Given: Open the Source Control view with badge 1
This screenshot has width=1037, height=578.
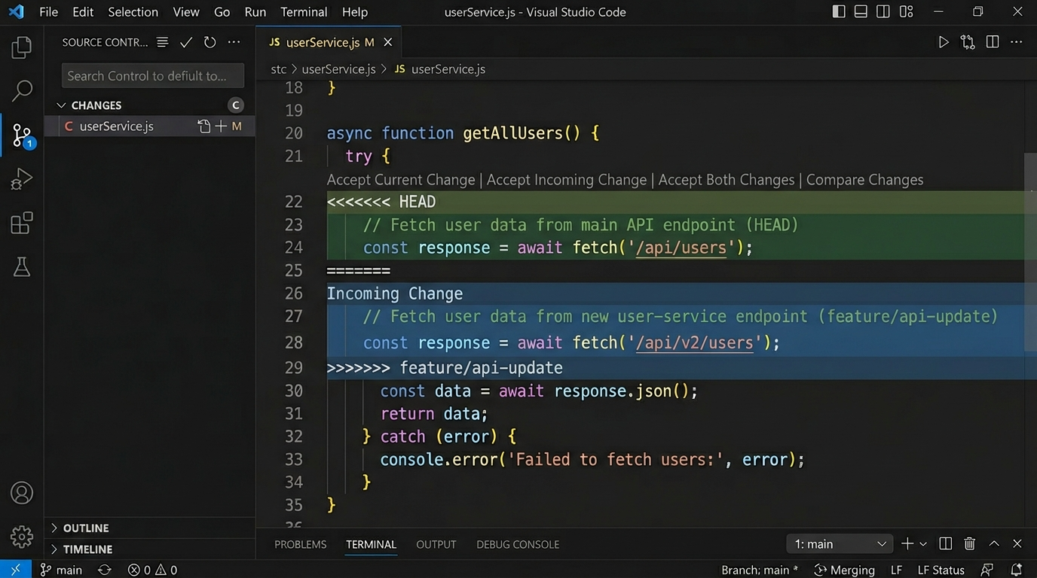Looking at the screenshot, I should (22, 135).
